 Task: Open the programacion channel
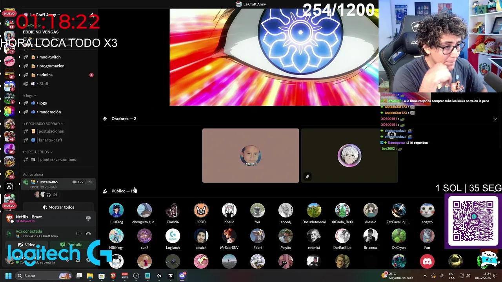[58, 66]
